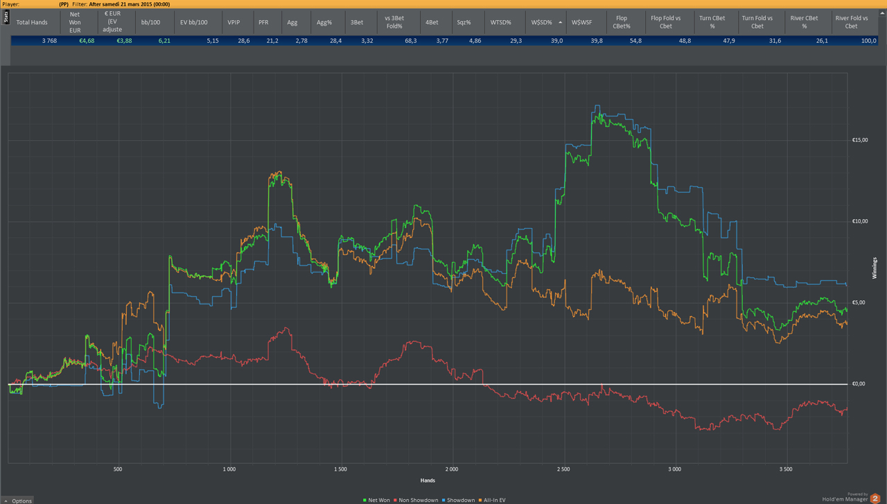Click the WTSD% column header
The height and width of the screenshot is (504, 887).
click(x=504, y=22)
